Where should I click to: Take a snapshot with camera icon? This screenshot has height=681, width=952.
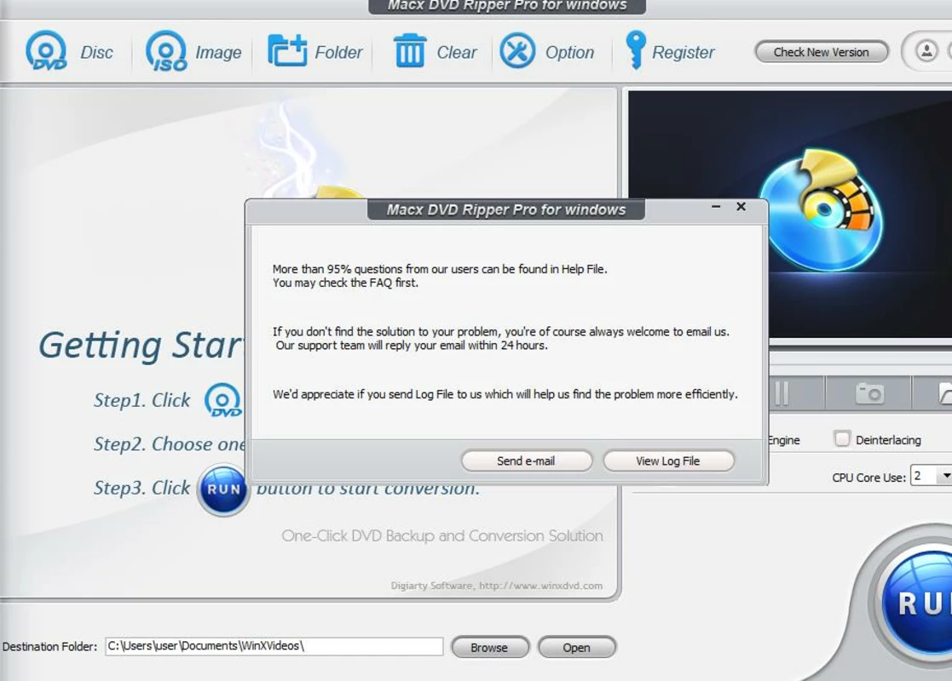(x=868, y=393)
